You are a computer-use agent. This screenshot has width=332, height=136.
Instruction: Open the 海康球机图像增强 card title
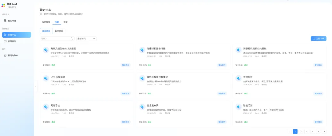156,49
